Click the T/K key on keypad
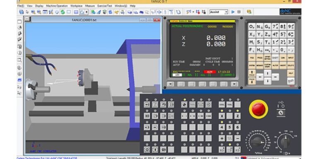Screen dimensions: 318x159 pyautogui.click(x=267, y=42)
